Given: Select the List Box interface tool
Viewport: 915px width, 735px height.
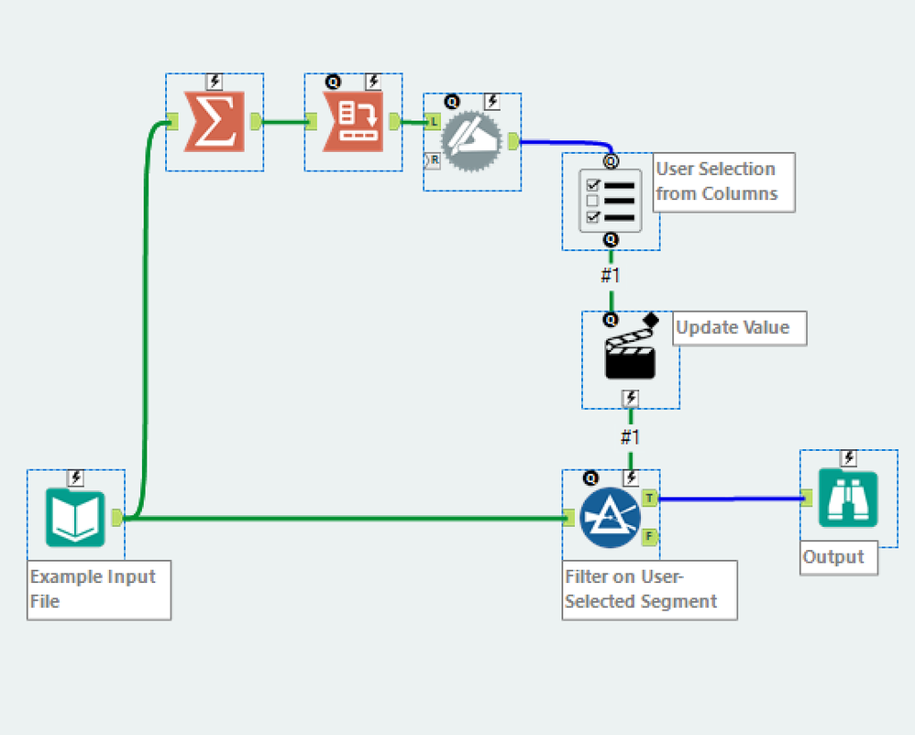Looking at the screenshot, I should point(611,201).
